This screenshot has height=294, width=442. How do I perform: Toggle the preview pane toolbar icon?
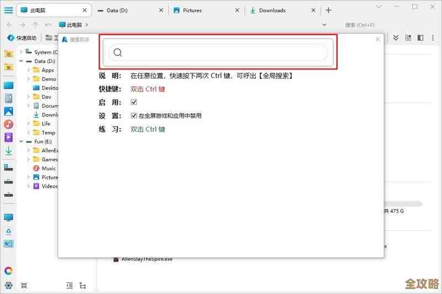[420, 38]
